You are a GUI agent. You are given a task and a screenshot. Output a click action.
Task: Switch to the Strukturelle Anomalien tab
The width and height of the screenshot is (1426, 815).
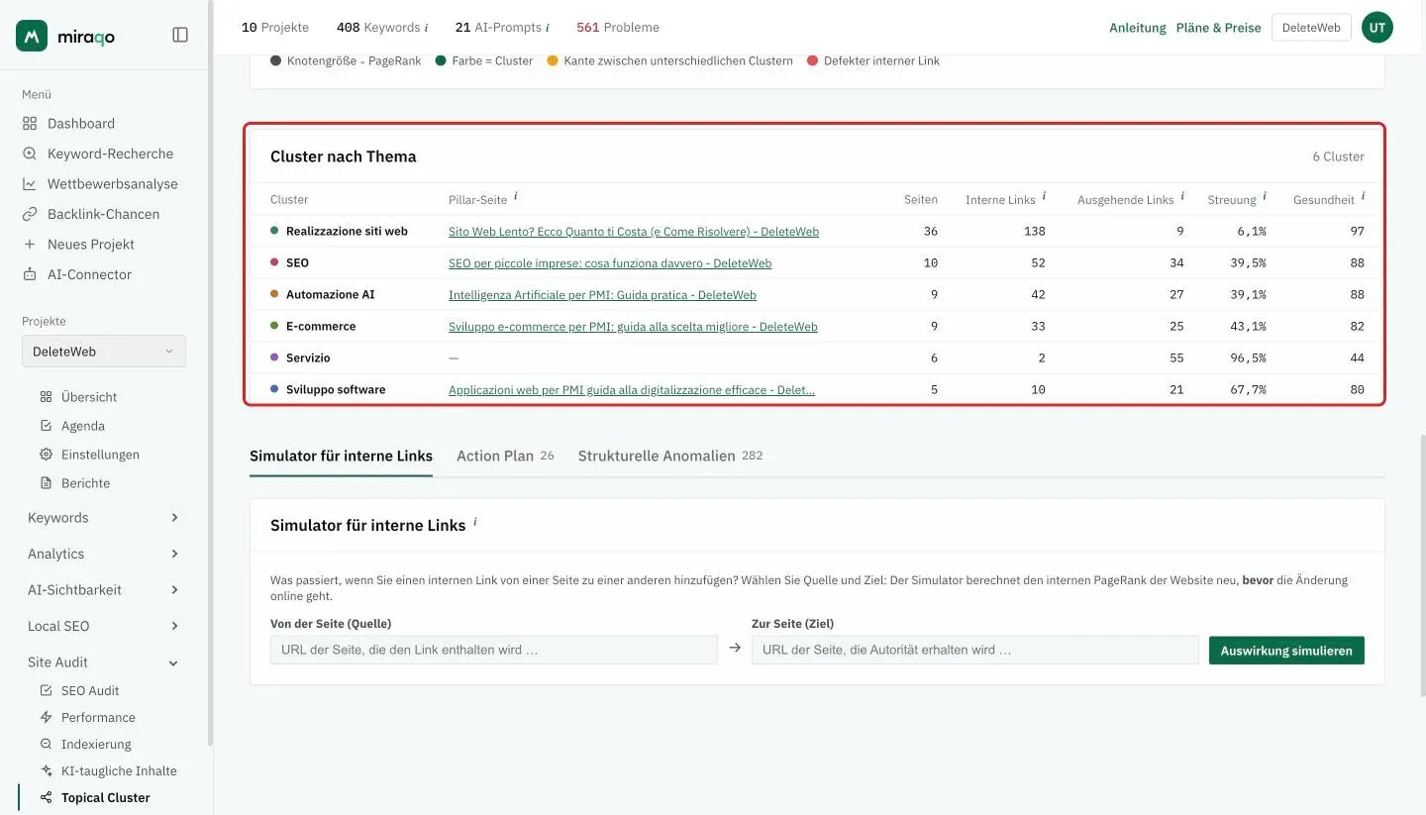click(x=670, y=456)
